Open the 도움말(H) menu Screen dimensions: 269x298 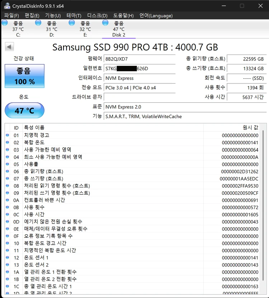point(123,15)
